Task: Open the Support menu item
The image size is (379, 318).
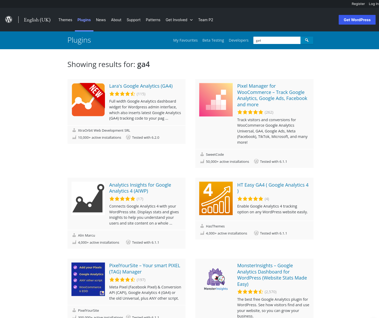Action: [133, 20]
